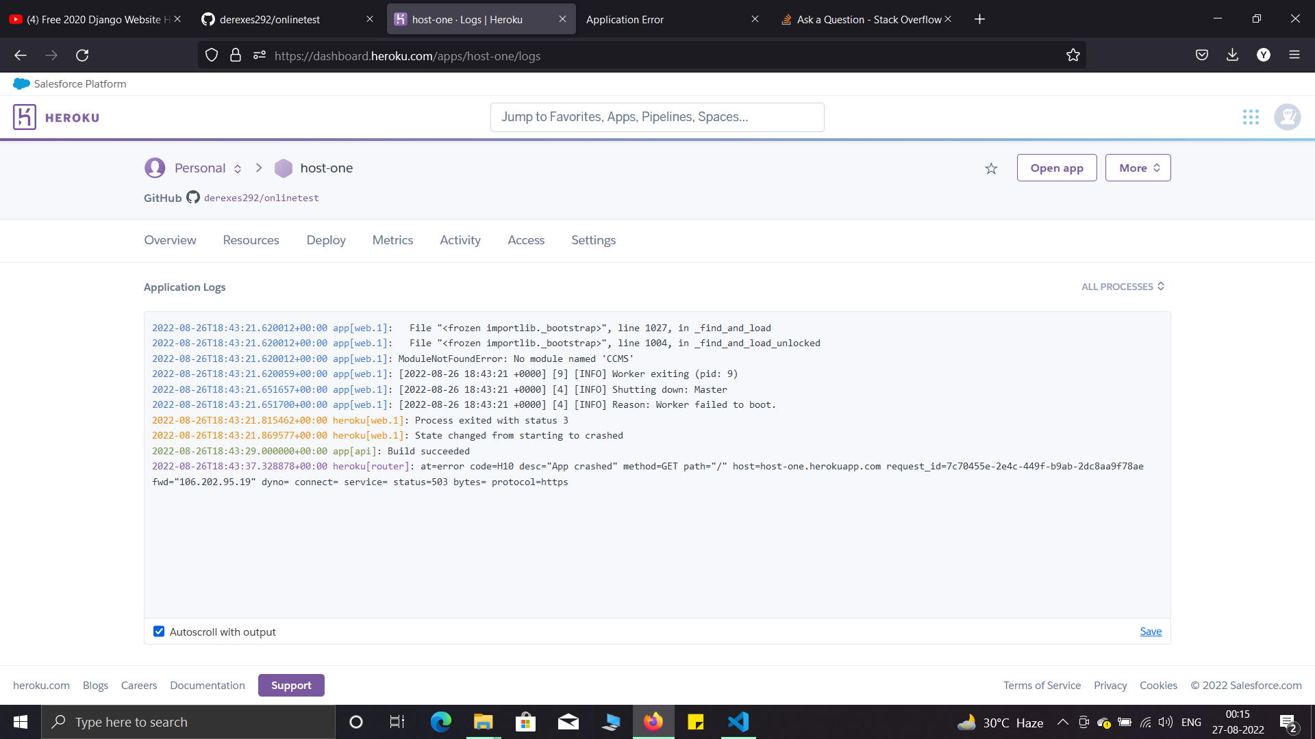Image resolution: width=1315 pixels, height=739 pixels.
Task: Click the Salesforce cloud logo
Action: [x=21, y=83]
